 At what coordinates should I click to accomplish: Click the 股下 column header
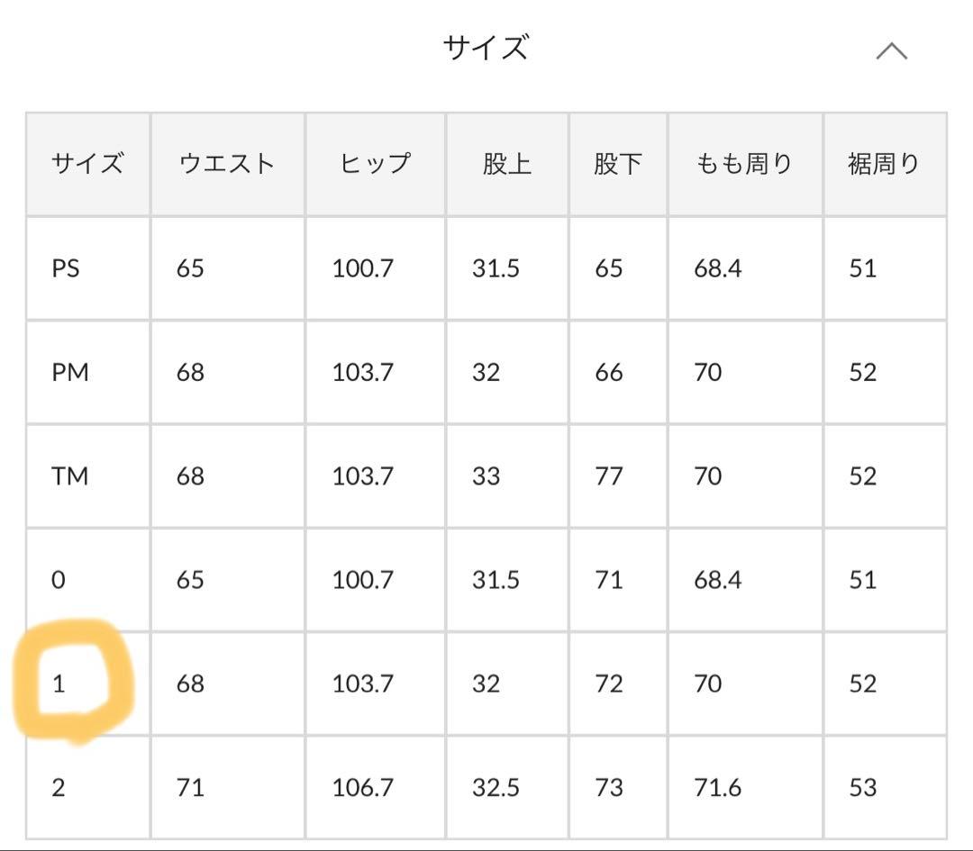point(617,164)
